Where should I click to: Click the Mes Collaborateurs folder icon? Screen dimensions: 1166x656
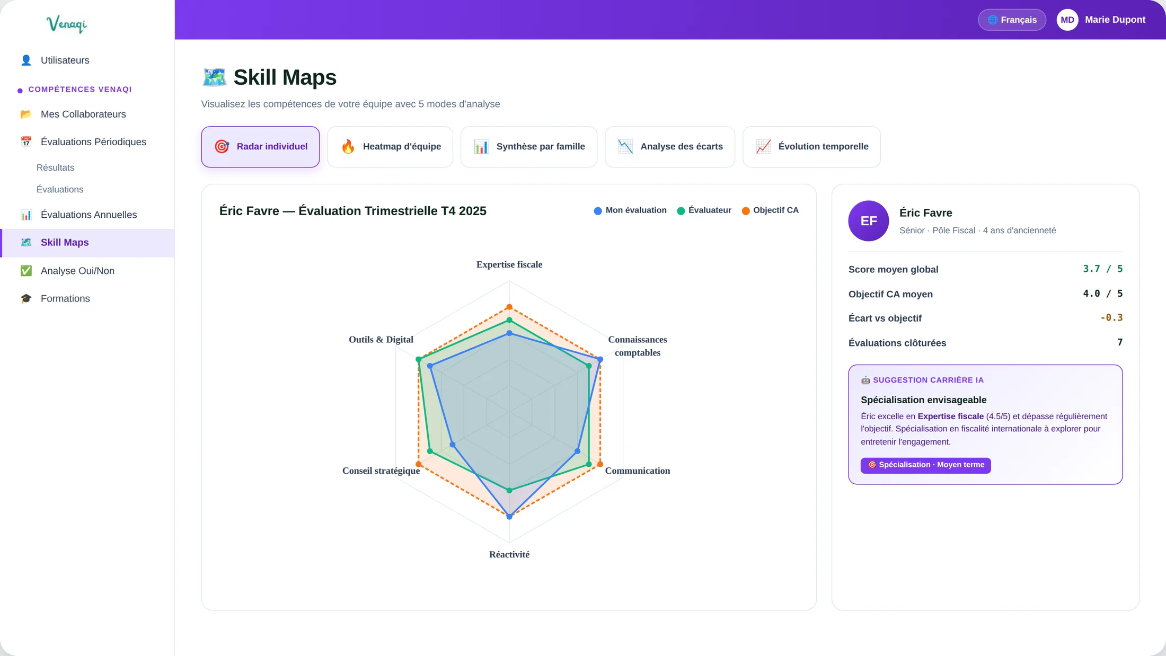coord(26,114)
